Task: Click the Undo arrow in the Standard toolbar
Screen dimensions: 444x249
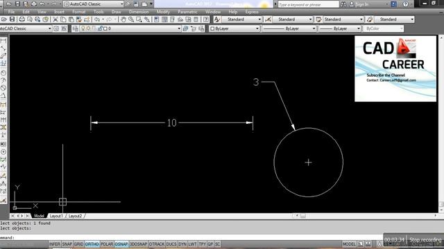Action: 97,19
